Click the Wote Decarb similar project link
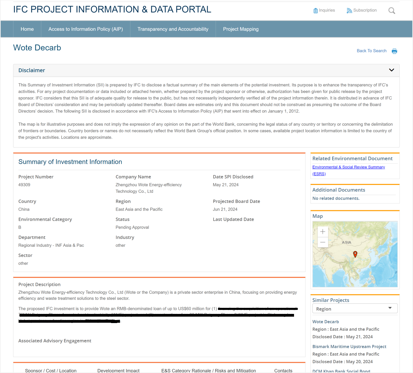Screen dimensions: 413x373 [325, 322]
